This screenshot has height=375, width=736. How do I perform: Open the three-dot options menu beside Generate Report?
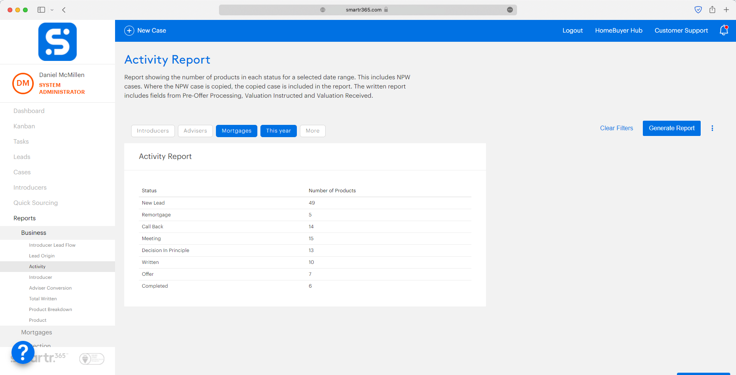click(x=712, y=128)
